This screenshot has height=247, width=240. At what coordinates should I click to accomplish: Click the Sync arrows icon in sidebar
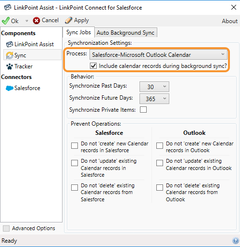[10, 55]
